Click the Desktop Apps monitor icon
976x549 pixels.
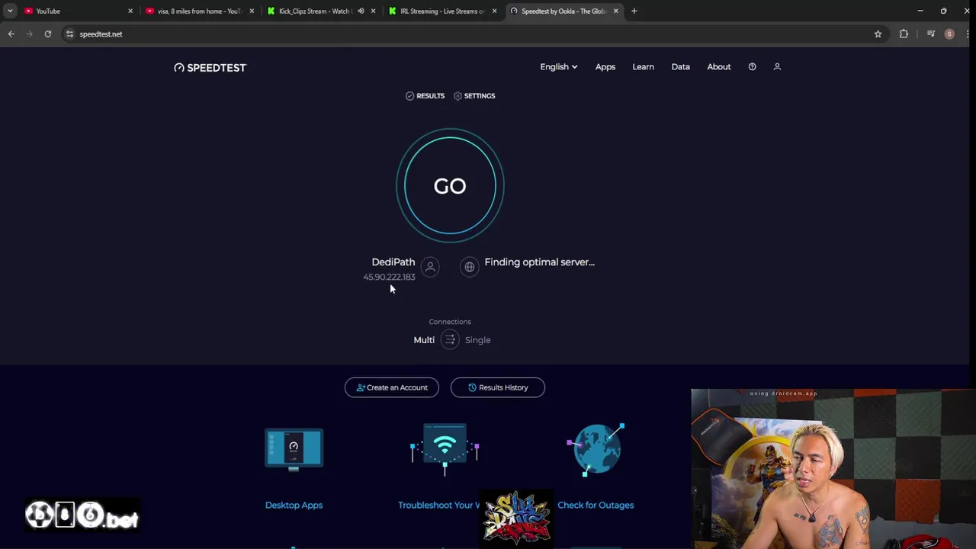[294, 449]
